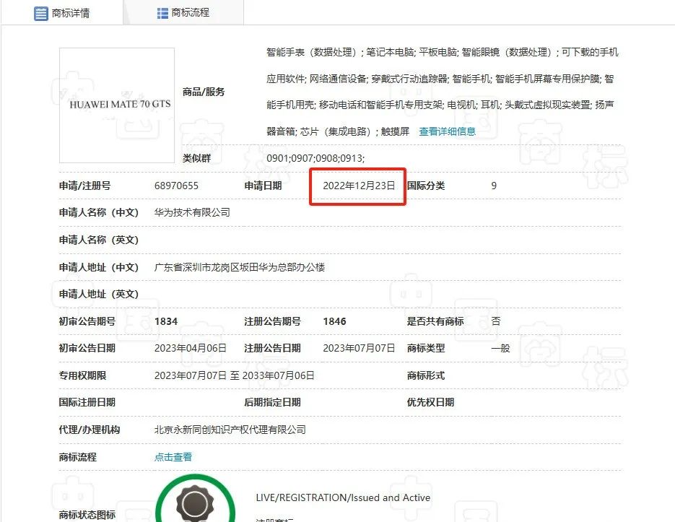Click the international class value 9
Viewport: 675px width, 522px height.
tap(494, 186)
